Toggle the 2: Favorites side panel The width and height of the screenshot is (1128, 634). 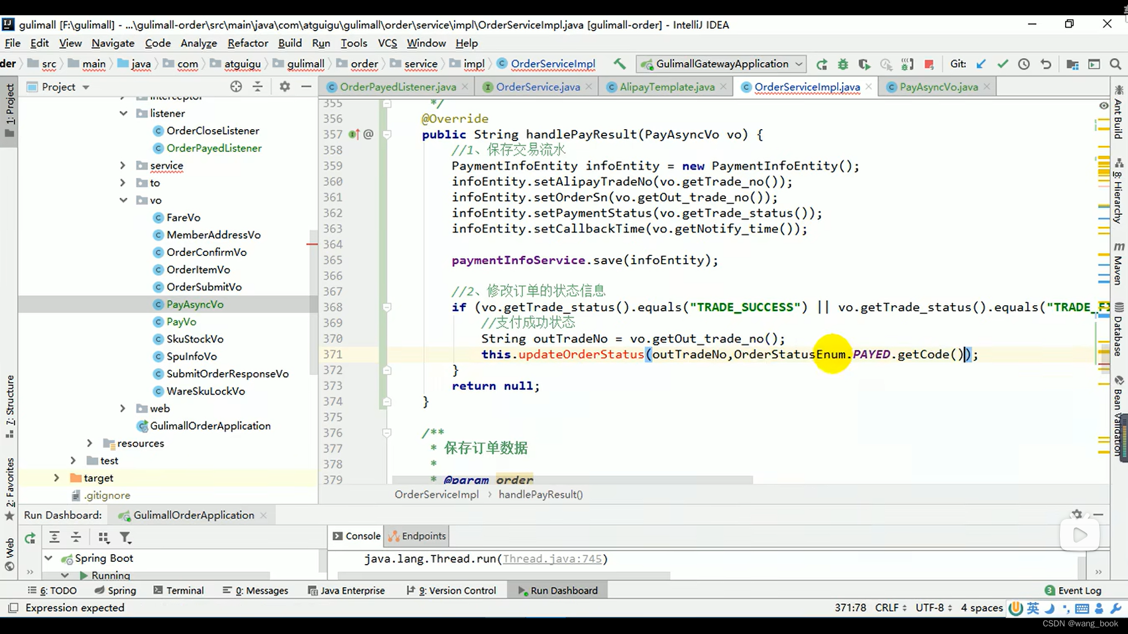click(9, 488)
